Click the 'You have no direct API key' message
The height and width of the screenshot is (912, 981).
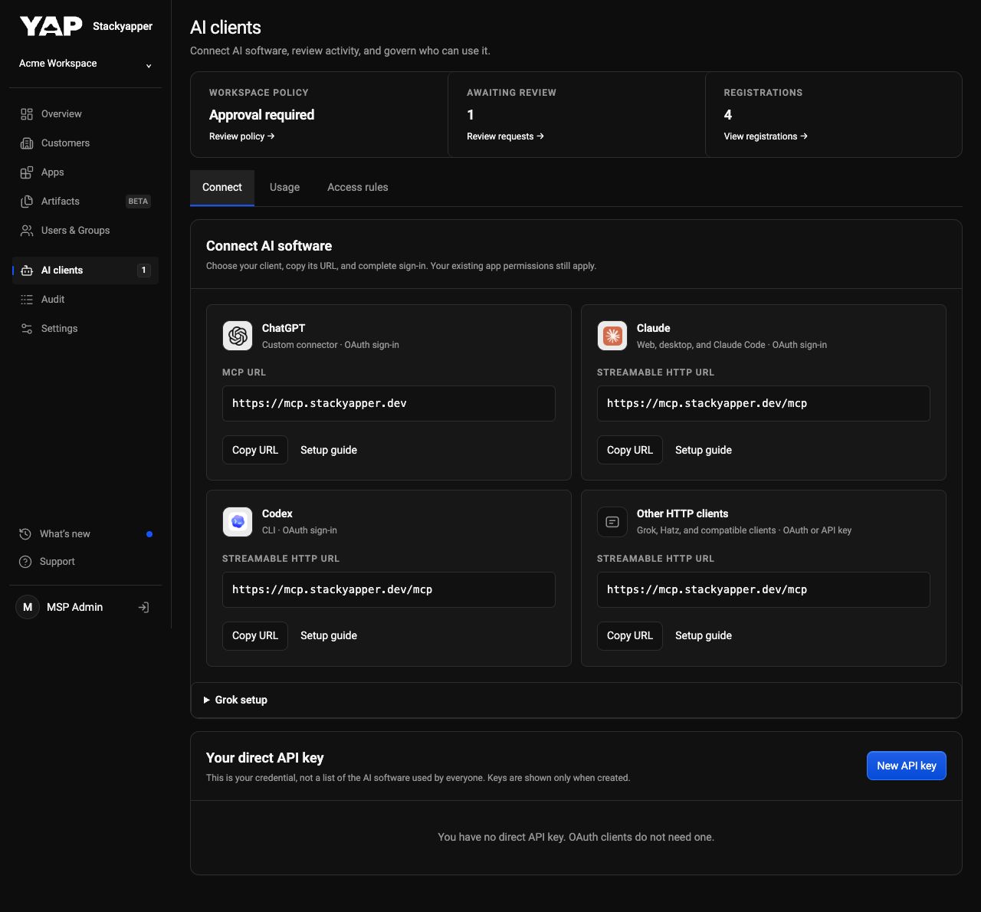(x=576, y=838)
